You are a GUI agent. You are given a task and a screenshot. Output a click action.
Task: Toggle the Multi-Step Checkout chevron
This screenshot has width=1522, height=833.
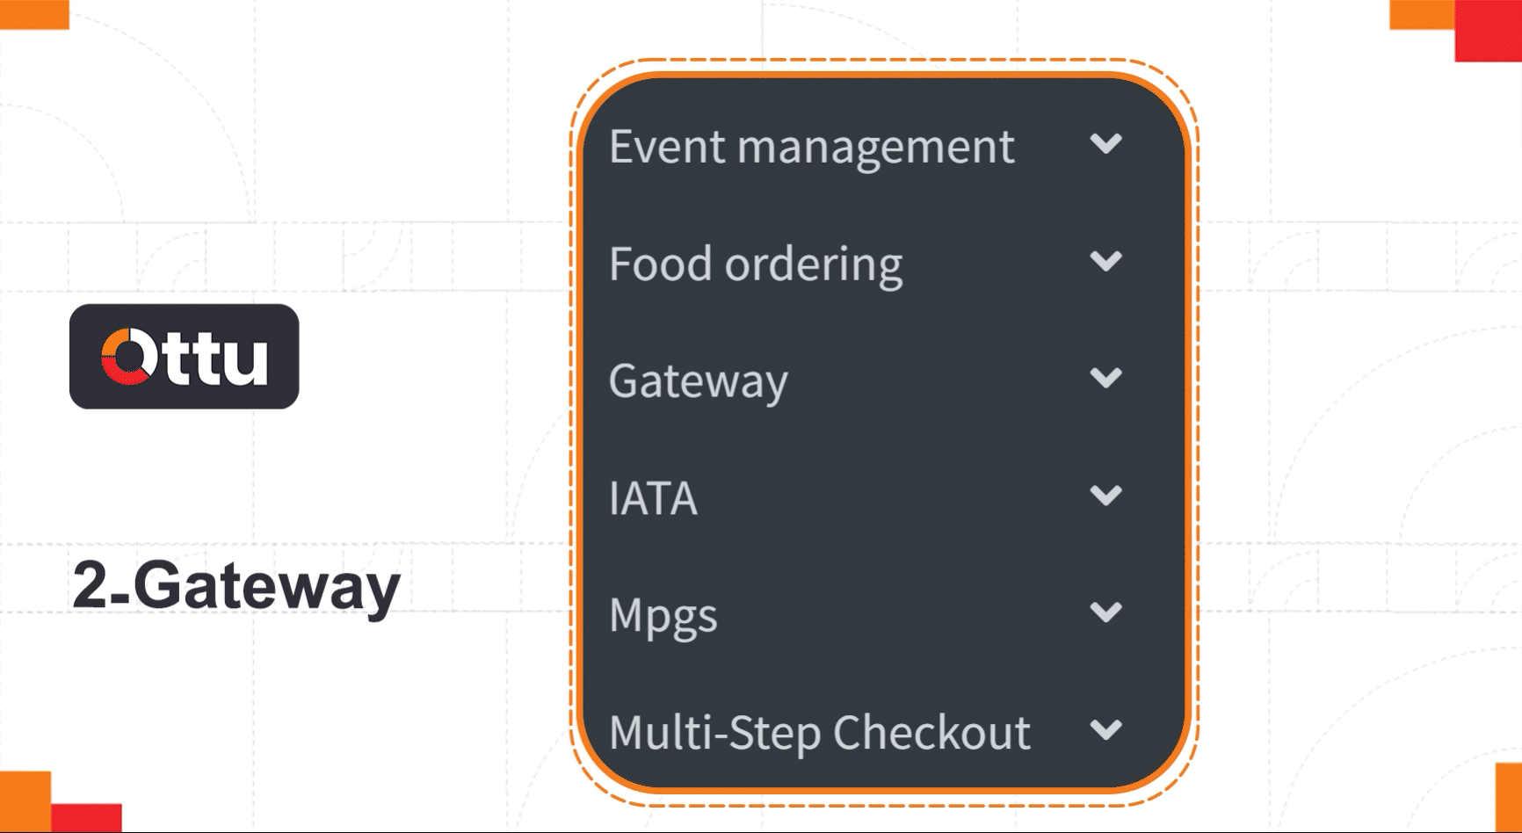[1105, 729]
